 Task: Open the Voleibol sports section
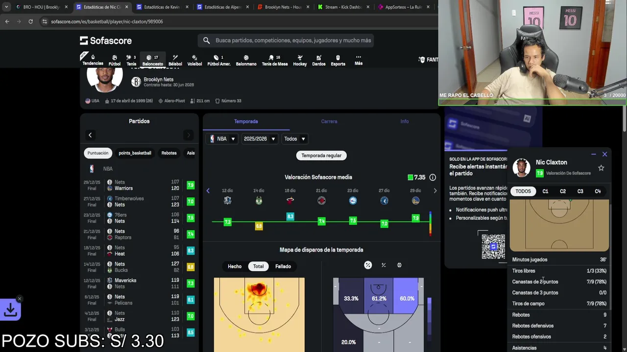(194, 60)
